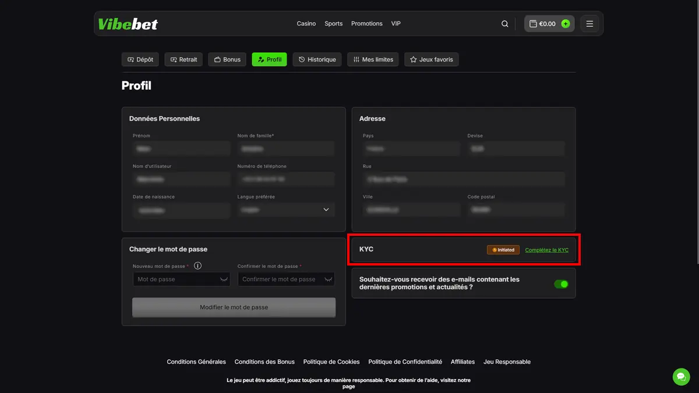The width and height of the screenshot is (699, 393).
Task: Open Conditions des Bonus footer link
Action: [264, 362]
